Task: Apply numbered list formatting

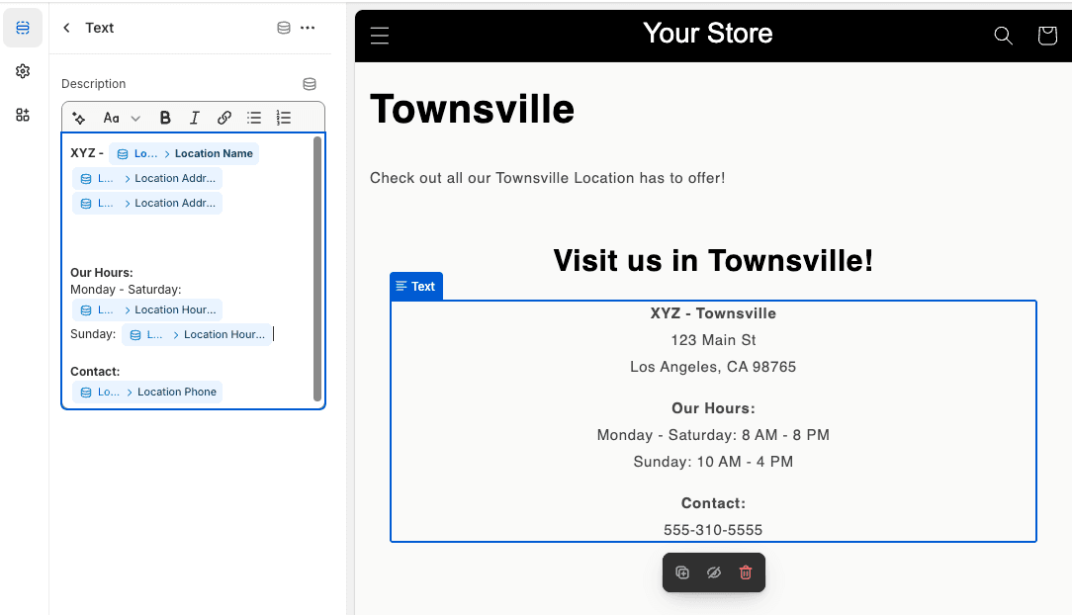Action: 284,118
